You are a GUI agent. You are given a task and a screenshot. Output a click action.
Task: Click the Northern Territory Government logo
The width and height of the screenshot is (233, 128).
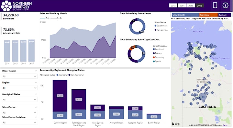pos(17,6)
